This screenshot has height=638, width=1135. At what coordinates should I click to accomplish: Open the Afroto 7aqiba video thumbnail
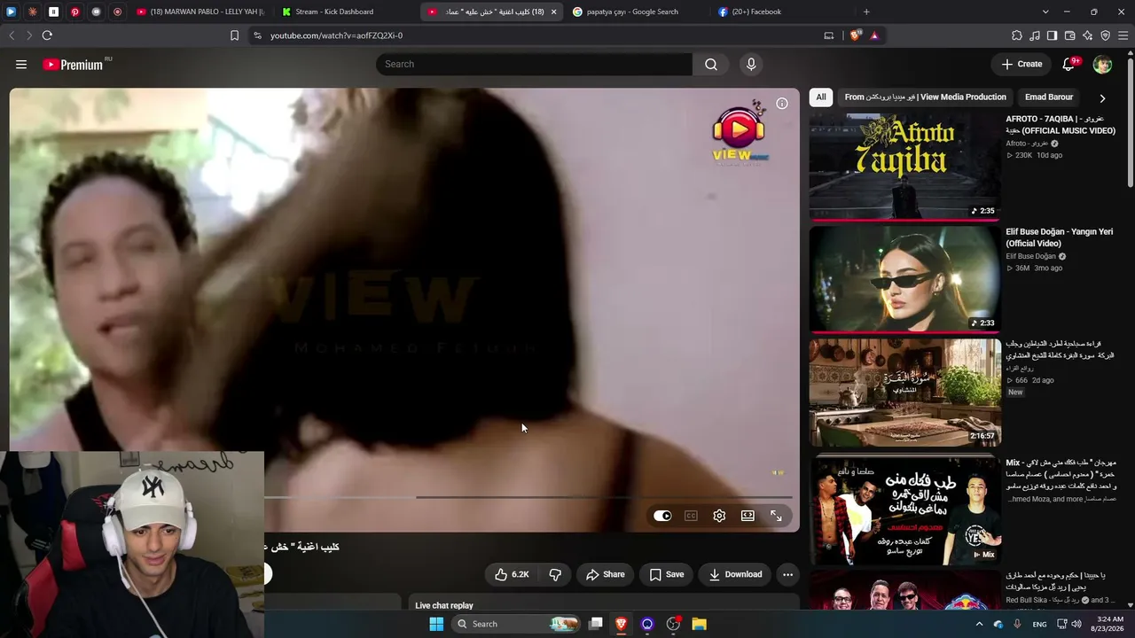[x=904, y=166]
